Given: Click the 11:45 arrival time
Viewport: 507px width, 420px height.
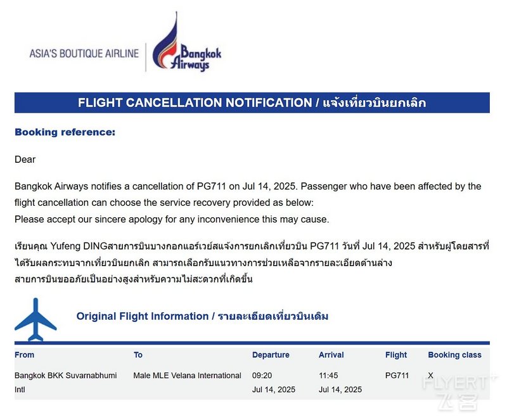Looking at the screenshot, I should click(328, 376).
